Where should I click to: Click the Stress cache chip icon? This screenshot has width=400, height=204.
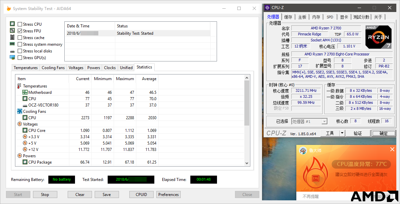click(x=12, y=37)
